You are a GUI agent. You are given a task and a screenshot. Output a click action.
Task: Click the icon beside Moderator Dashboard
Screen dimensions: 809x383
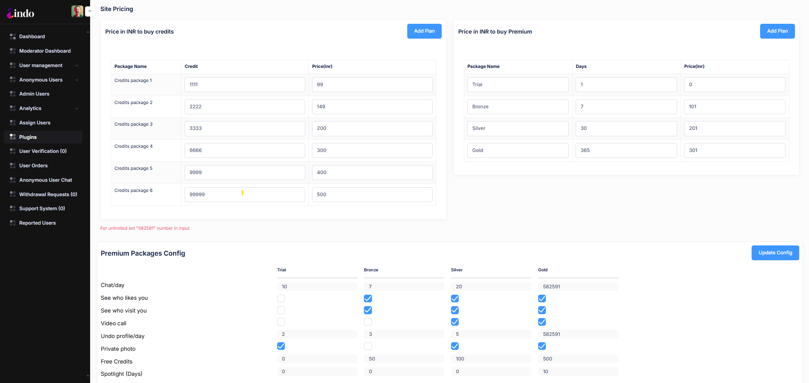(13, 51)
